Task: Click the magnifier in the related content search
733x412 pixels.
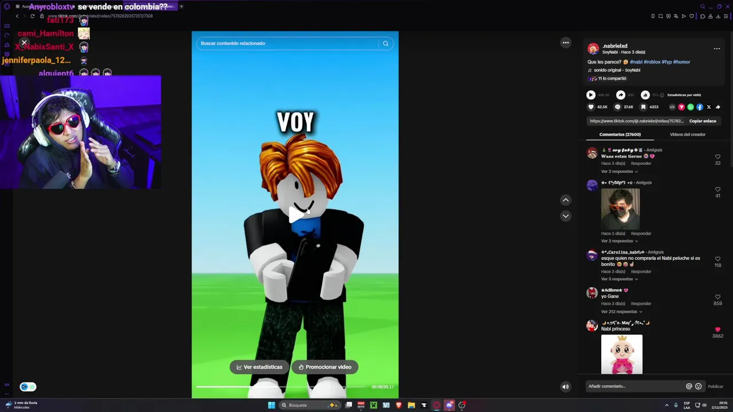Action: coord(385,43)
